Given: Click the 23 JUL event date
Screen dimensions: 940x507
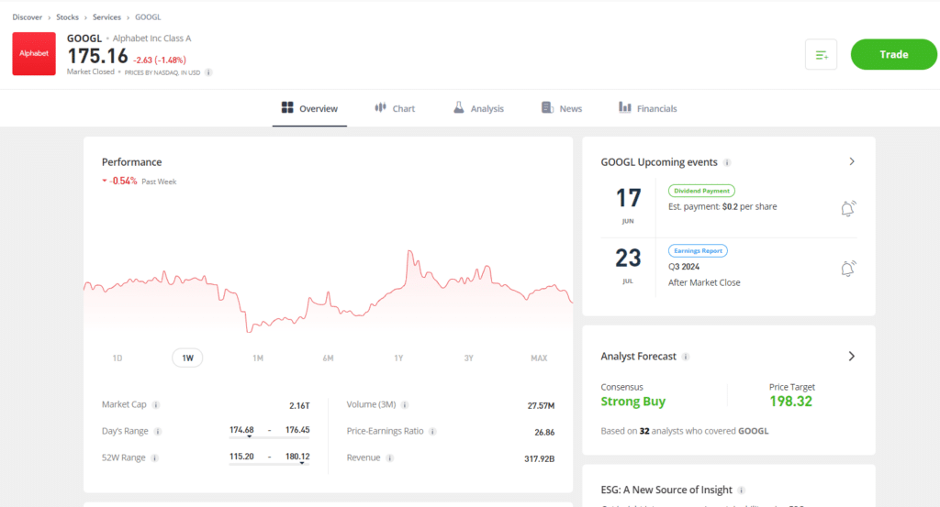Looking at the screenshot, I should [628, 265].
